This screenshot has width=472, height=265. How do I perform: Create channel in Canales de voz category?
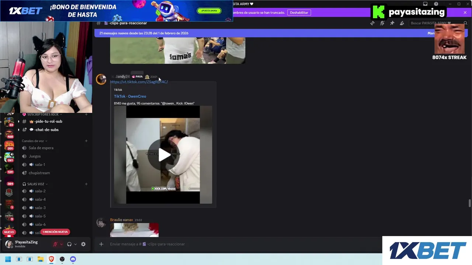coord(86,141)
